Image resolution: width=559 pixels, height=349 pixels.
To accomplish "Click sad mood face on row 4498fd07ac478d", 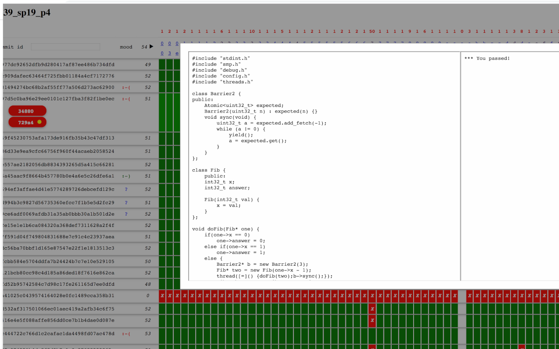I will (x=126, y=334).
